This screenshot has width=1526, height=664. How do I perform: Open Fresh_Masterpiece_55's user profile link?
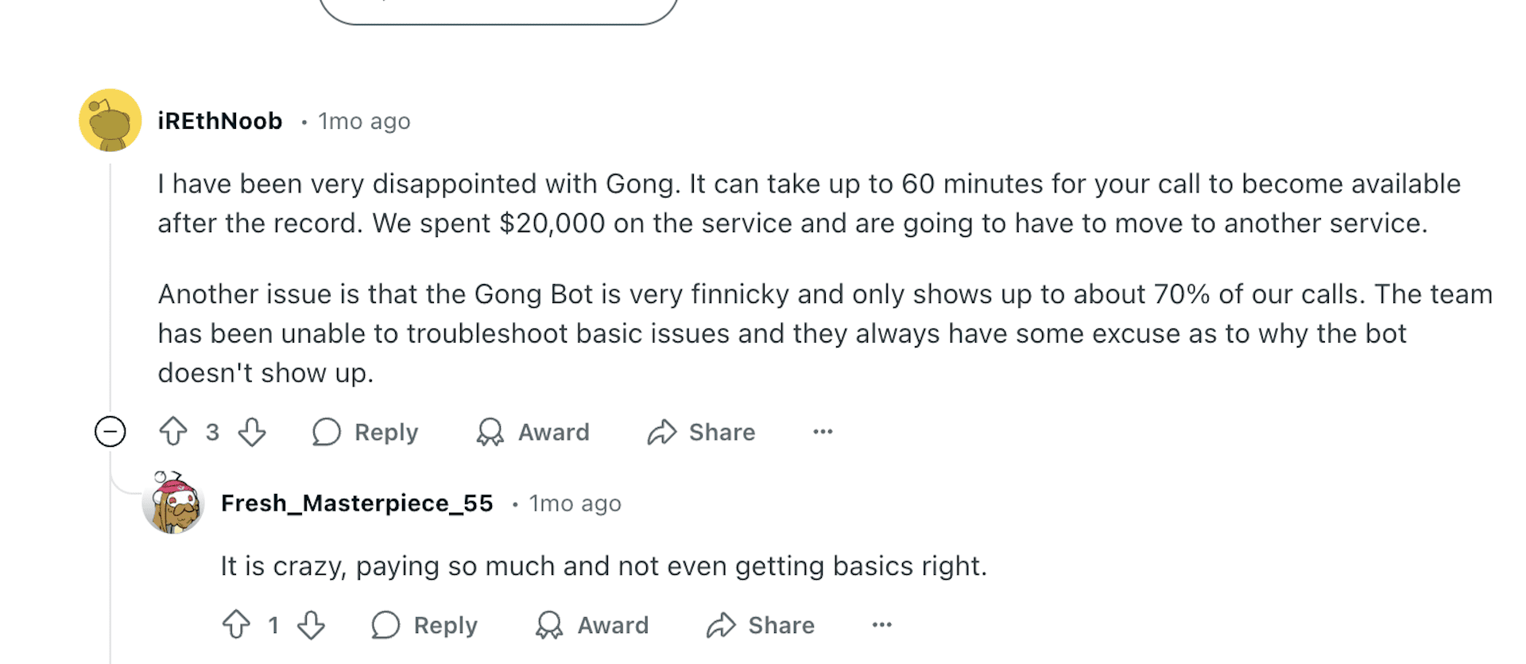357,503
